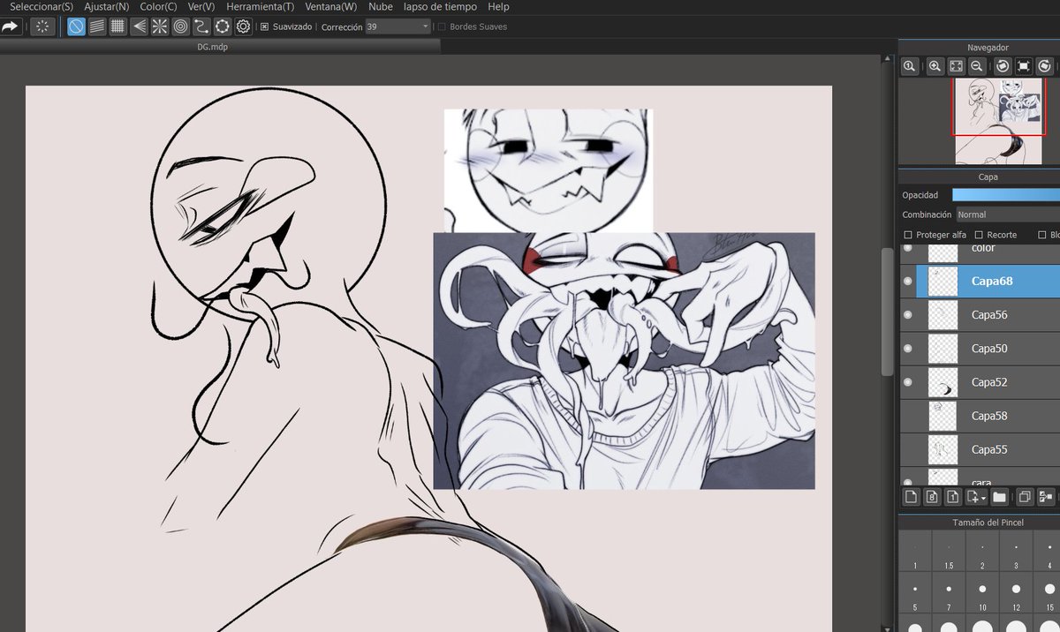Merge layer down icon
The height and width of the screenshot is (632, 1060).
[x=1046, y=497]
